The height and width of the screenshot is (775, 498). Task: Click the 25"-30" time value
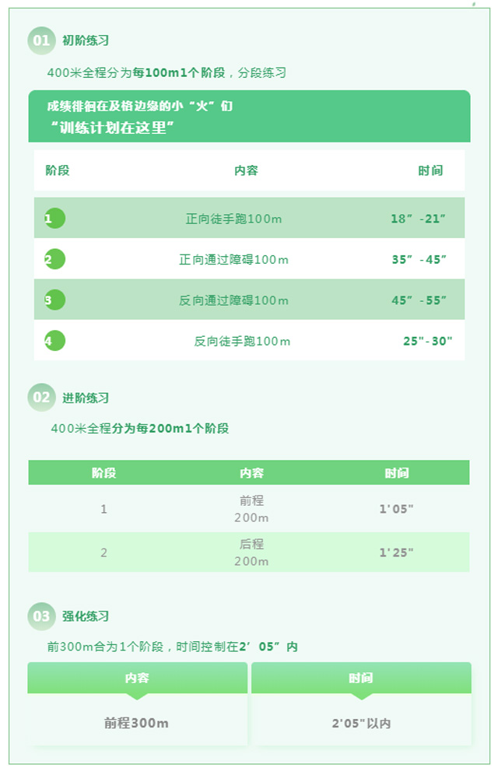tap(427, 341)
